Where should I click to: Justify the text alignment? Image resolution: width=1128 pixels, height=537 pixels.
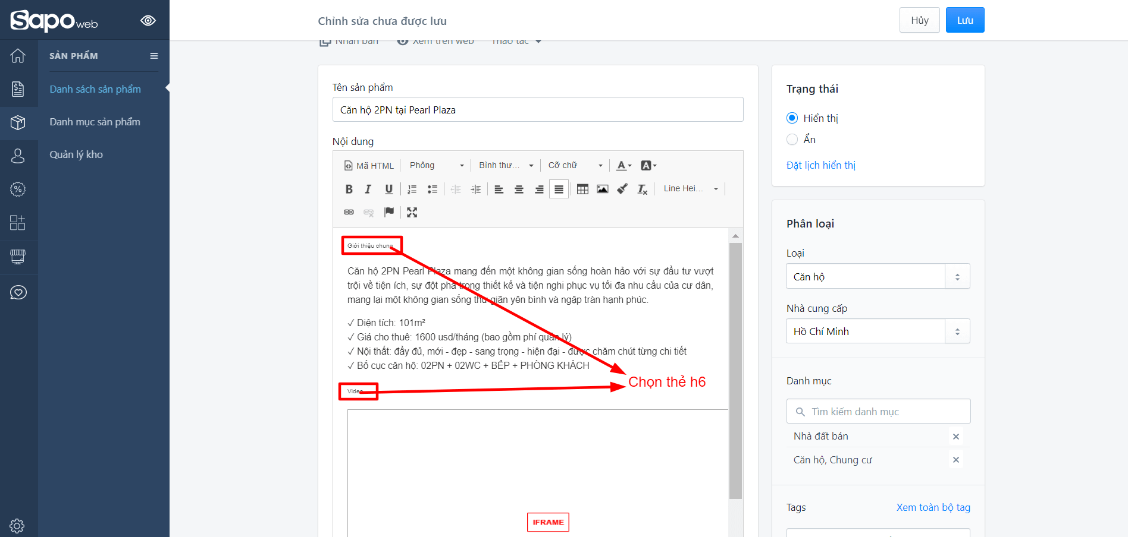pos(559,189)
